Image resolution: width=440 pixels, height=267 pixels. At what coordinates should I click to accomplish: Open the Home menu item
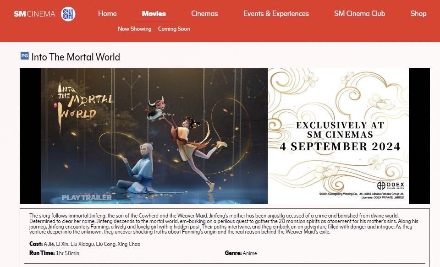click(x=107, y=13)
